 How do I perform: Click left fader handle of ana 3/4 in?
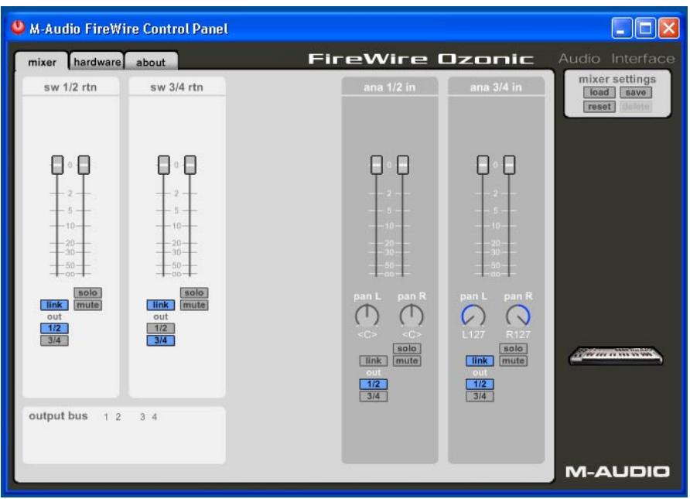tap(483, 165)
